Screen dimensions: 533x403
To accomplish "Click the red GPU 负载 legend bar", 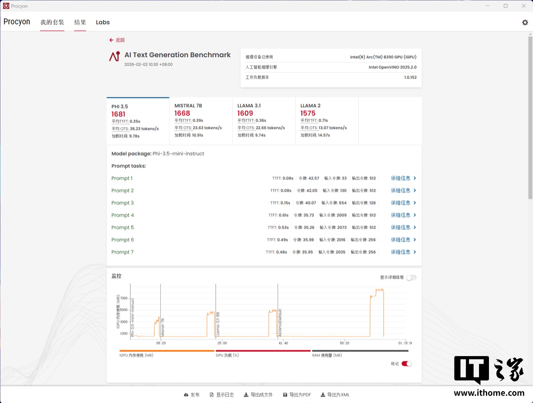I will (263, 351).
